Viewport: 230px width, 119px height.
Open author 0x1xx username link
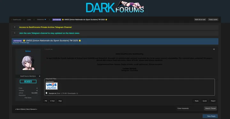(x=28, y=51)
